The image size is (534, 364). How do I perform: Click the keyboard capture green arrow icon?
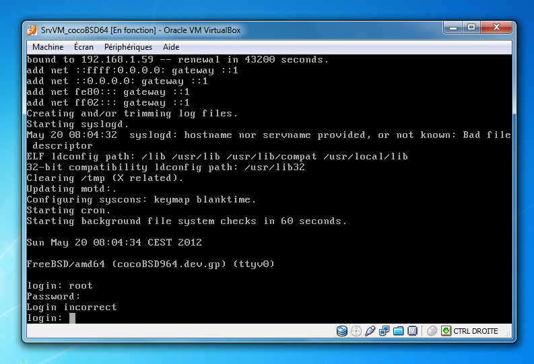click(445, 331)
